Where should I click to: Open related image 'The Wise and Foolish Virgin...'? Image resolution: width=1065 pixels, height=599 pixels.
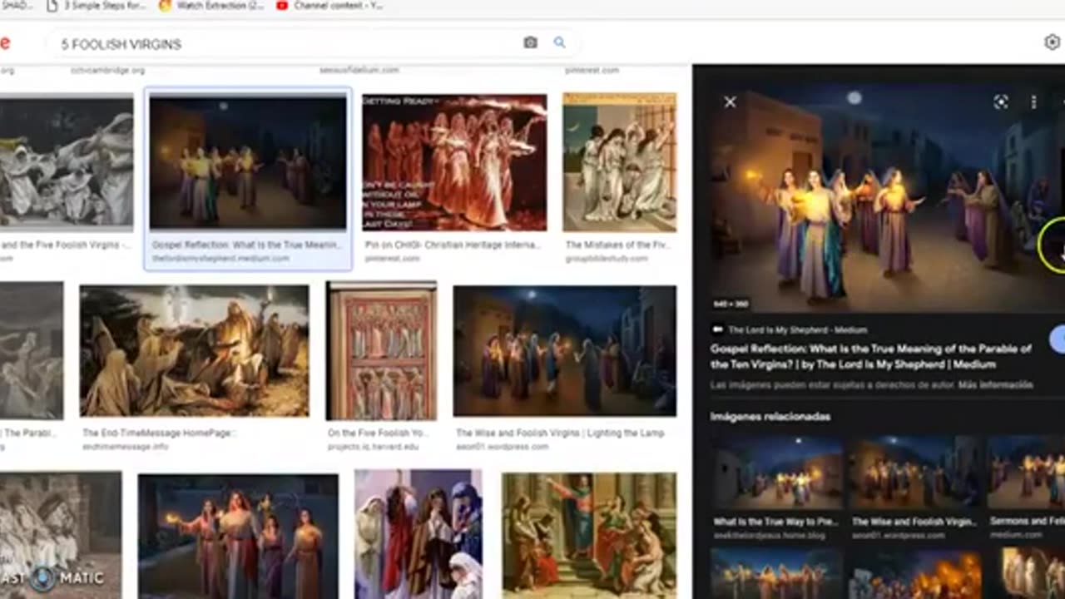coord(914,471)
